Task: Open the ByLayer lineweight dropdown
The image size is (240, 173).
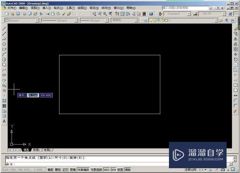Action: [x=107, y=21]
